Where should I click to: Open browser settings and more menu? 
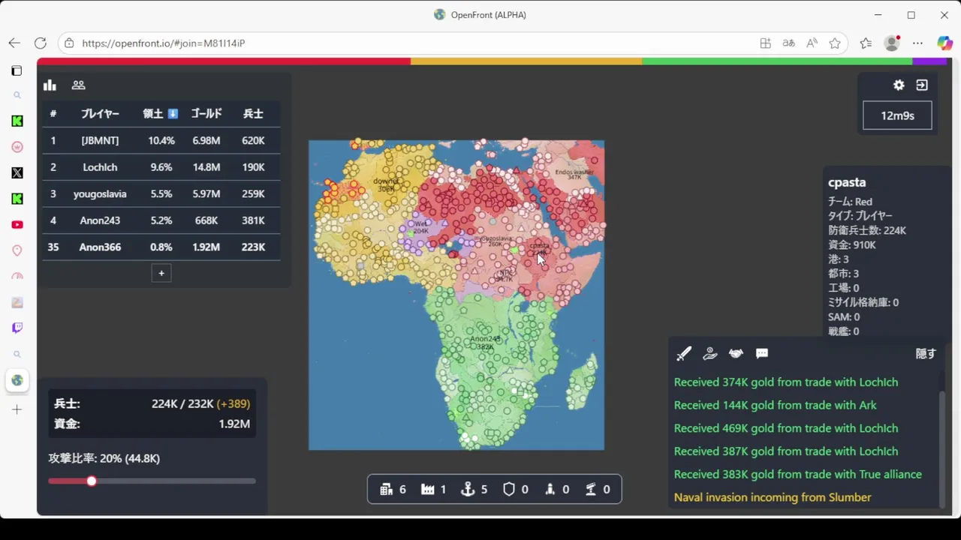click(x=917, y=43)
